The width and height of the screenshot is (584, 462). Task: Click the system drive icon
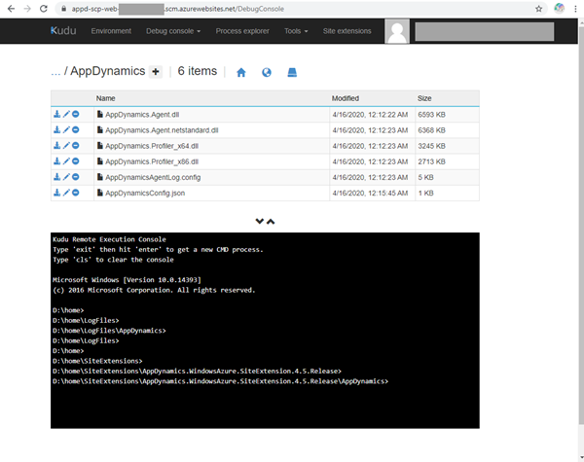292,73
